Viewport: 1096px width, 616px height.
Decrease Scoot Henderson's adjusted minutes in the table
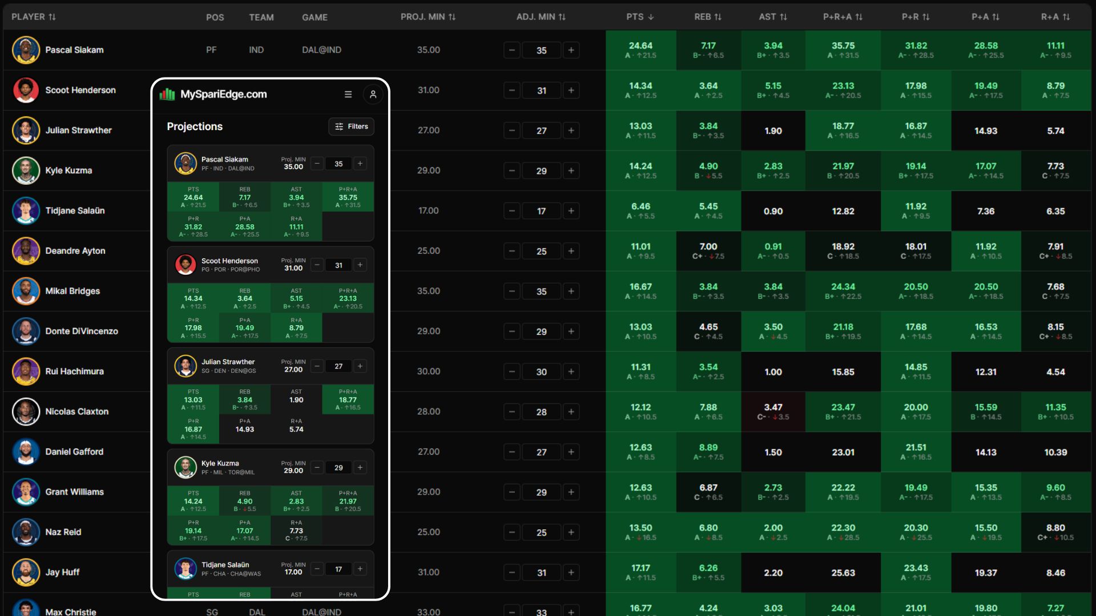[x=512, y=91]
